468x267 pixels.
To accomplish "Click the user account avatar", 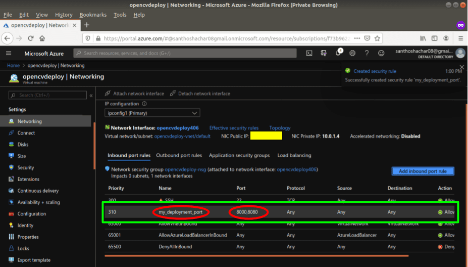I will pyautogui.click(x=460, y=53).
